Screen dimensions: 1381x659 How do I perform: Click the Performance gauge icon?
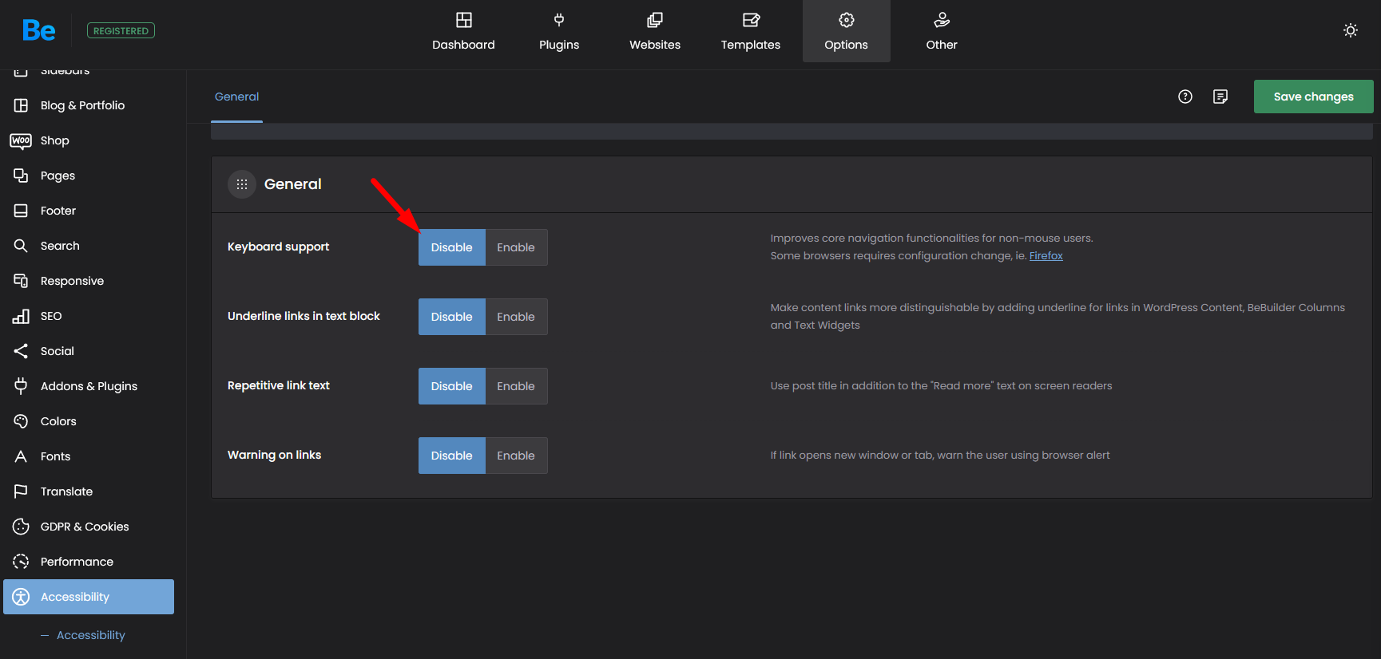click(x=21, y=562)
